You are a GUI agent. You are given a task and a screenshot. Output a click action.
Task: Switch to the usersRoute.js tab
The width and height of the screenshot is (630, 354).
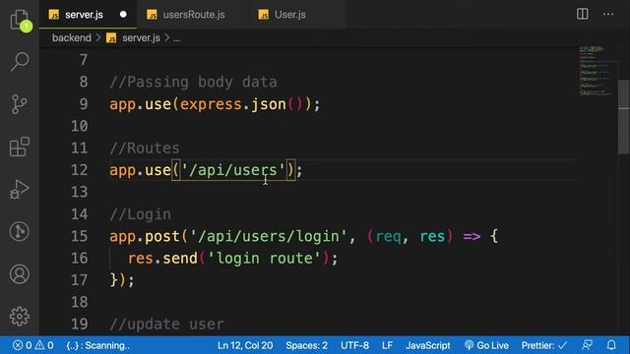pos(194,15)
